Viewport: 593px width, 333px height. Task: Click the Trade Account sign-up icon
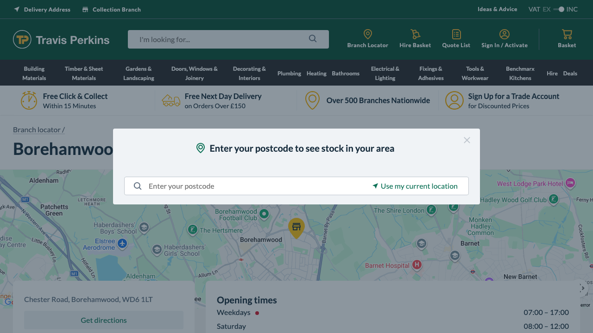pyautogui.click(x=454, y=100)
